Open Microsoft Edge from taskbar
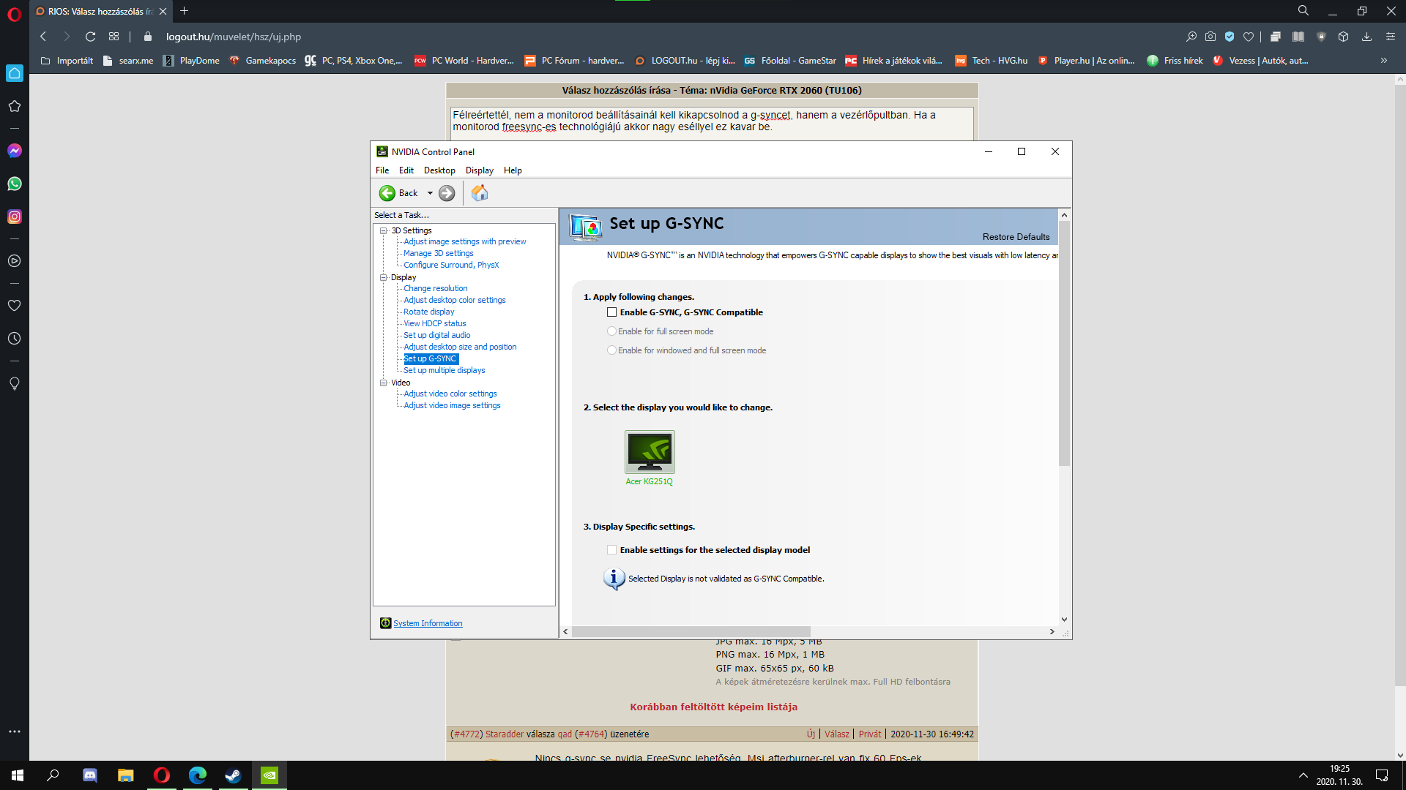Viewport: 1406px width, 790px height. click(197, 775)
